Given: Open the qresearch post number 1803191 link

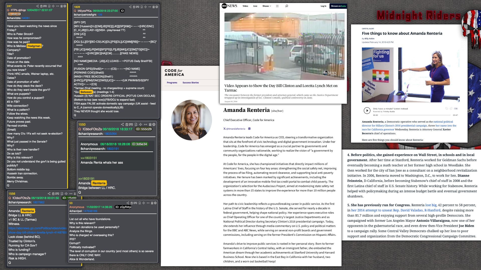Looking at the screenshot, I should coord(112,149).
